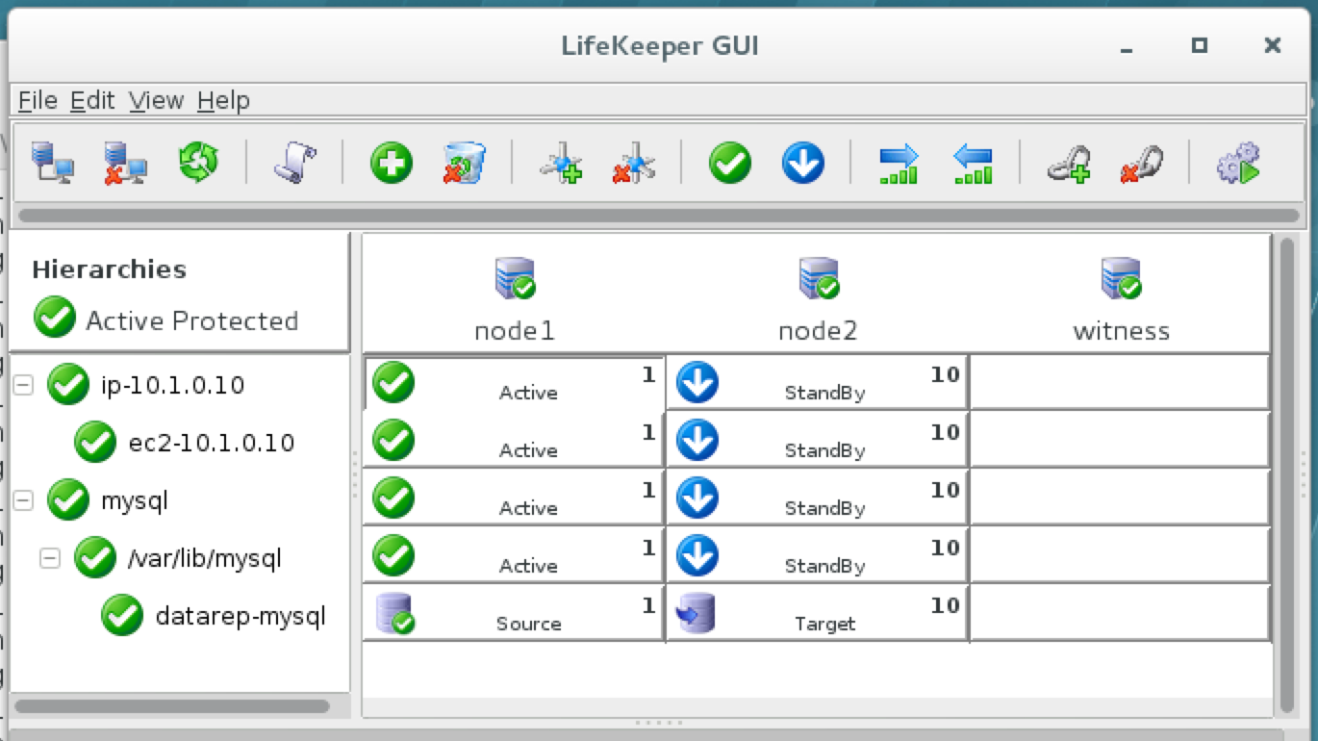
Task: Select the node2 server icon
Action: pyautogui.click(x=819, y=278)
